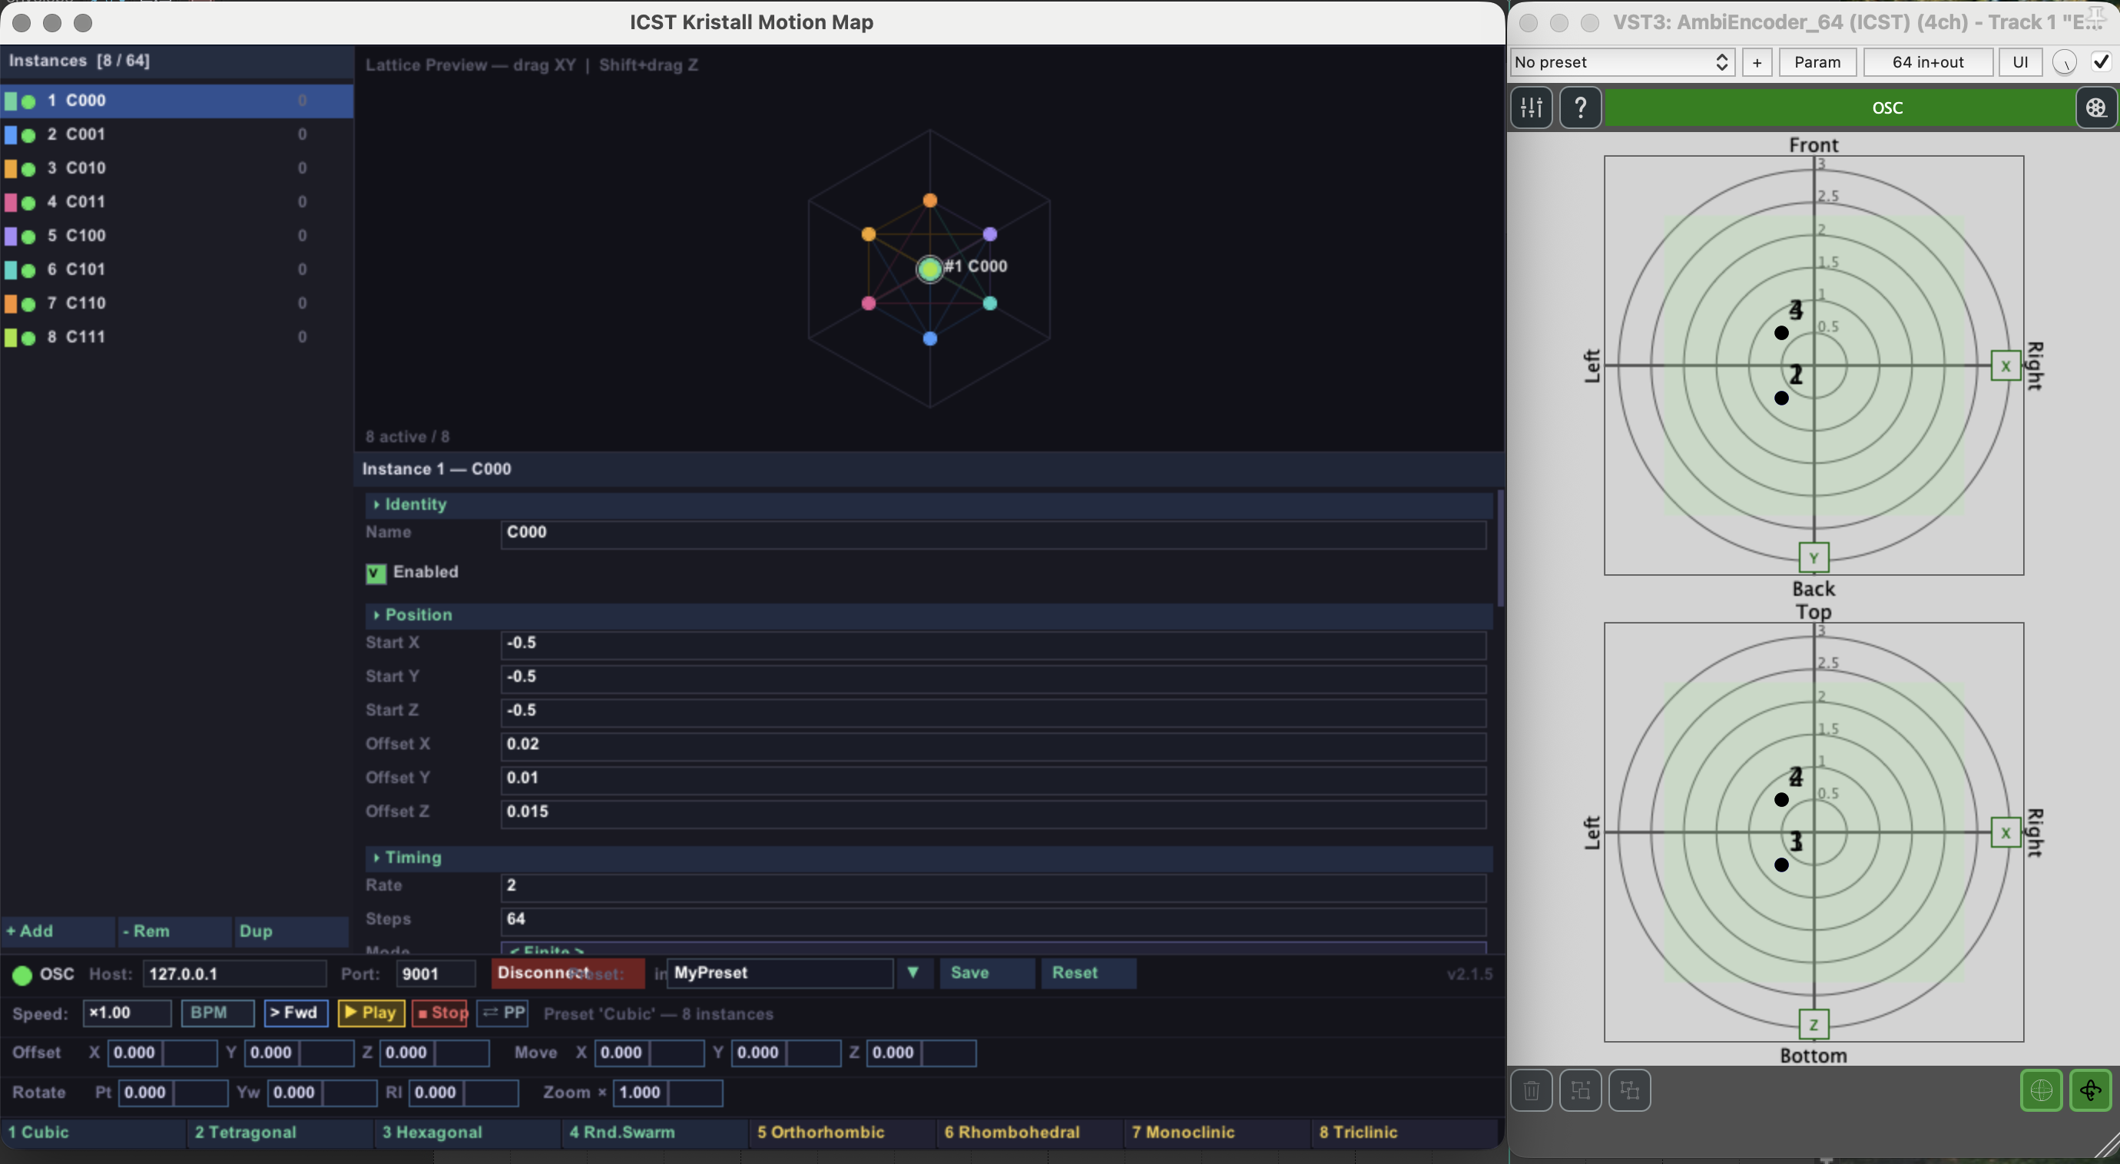Toggle the BPM sync button
The width and height of the screenshot is (2120, 1164).
(217, 1014)
